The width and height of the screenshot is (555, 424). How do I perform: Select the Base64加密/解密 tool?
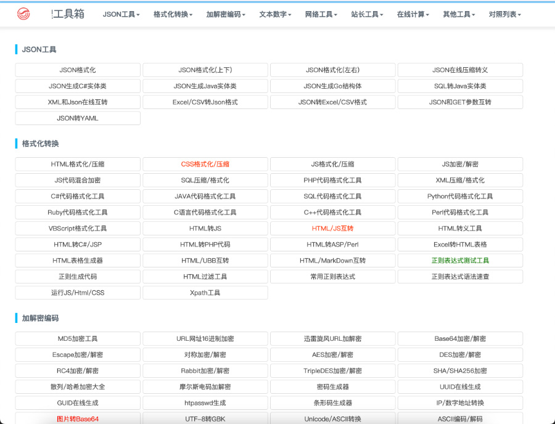pos(460,339)
